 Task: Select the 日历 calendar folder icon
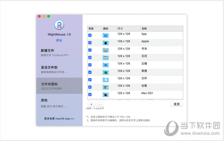tap(106, 57)
